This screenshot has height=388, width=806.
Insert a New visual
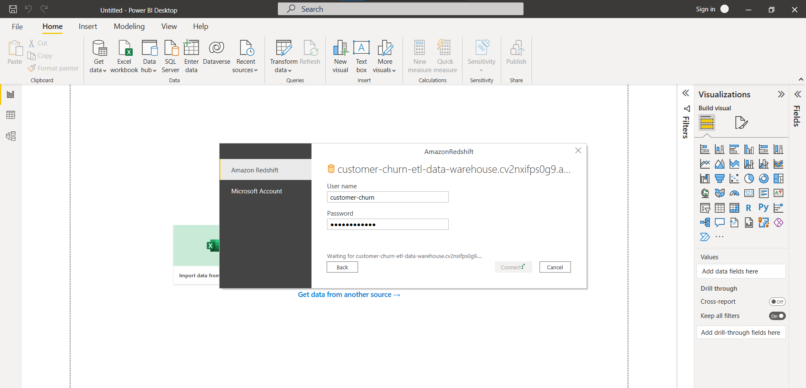pyautogui.click(x=340, y=57)
